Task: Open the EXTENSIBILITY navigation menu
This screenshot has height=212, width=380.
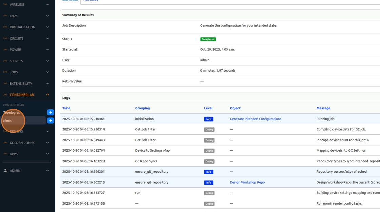Action: (21, 84)
